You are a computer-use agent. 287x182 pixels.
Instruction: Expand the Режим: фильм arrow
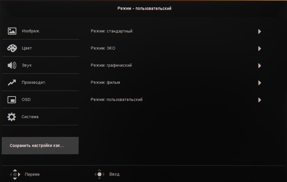coord(259,83)
